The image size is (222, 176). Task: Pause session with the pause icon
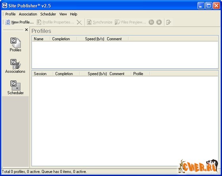151,22
